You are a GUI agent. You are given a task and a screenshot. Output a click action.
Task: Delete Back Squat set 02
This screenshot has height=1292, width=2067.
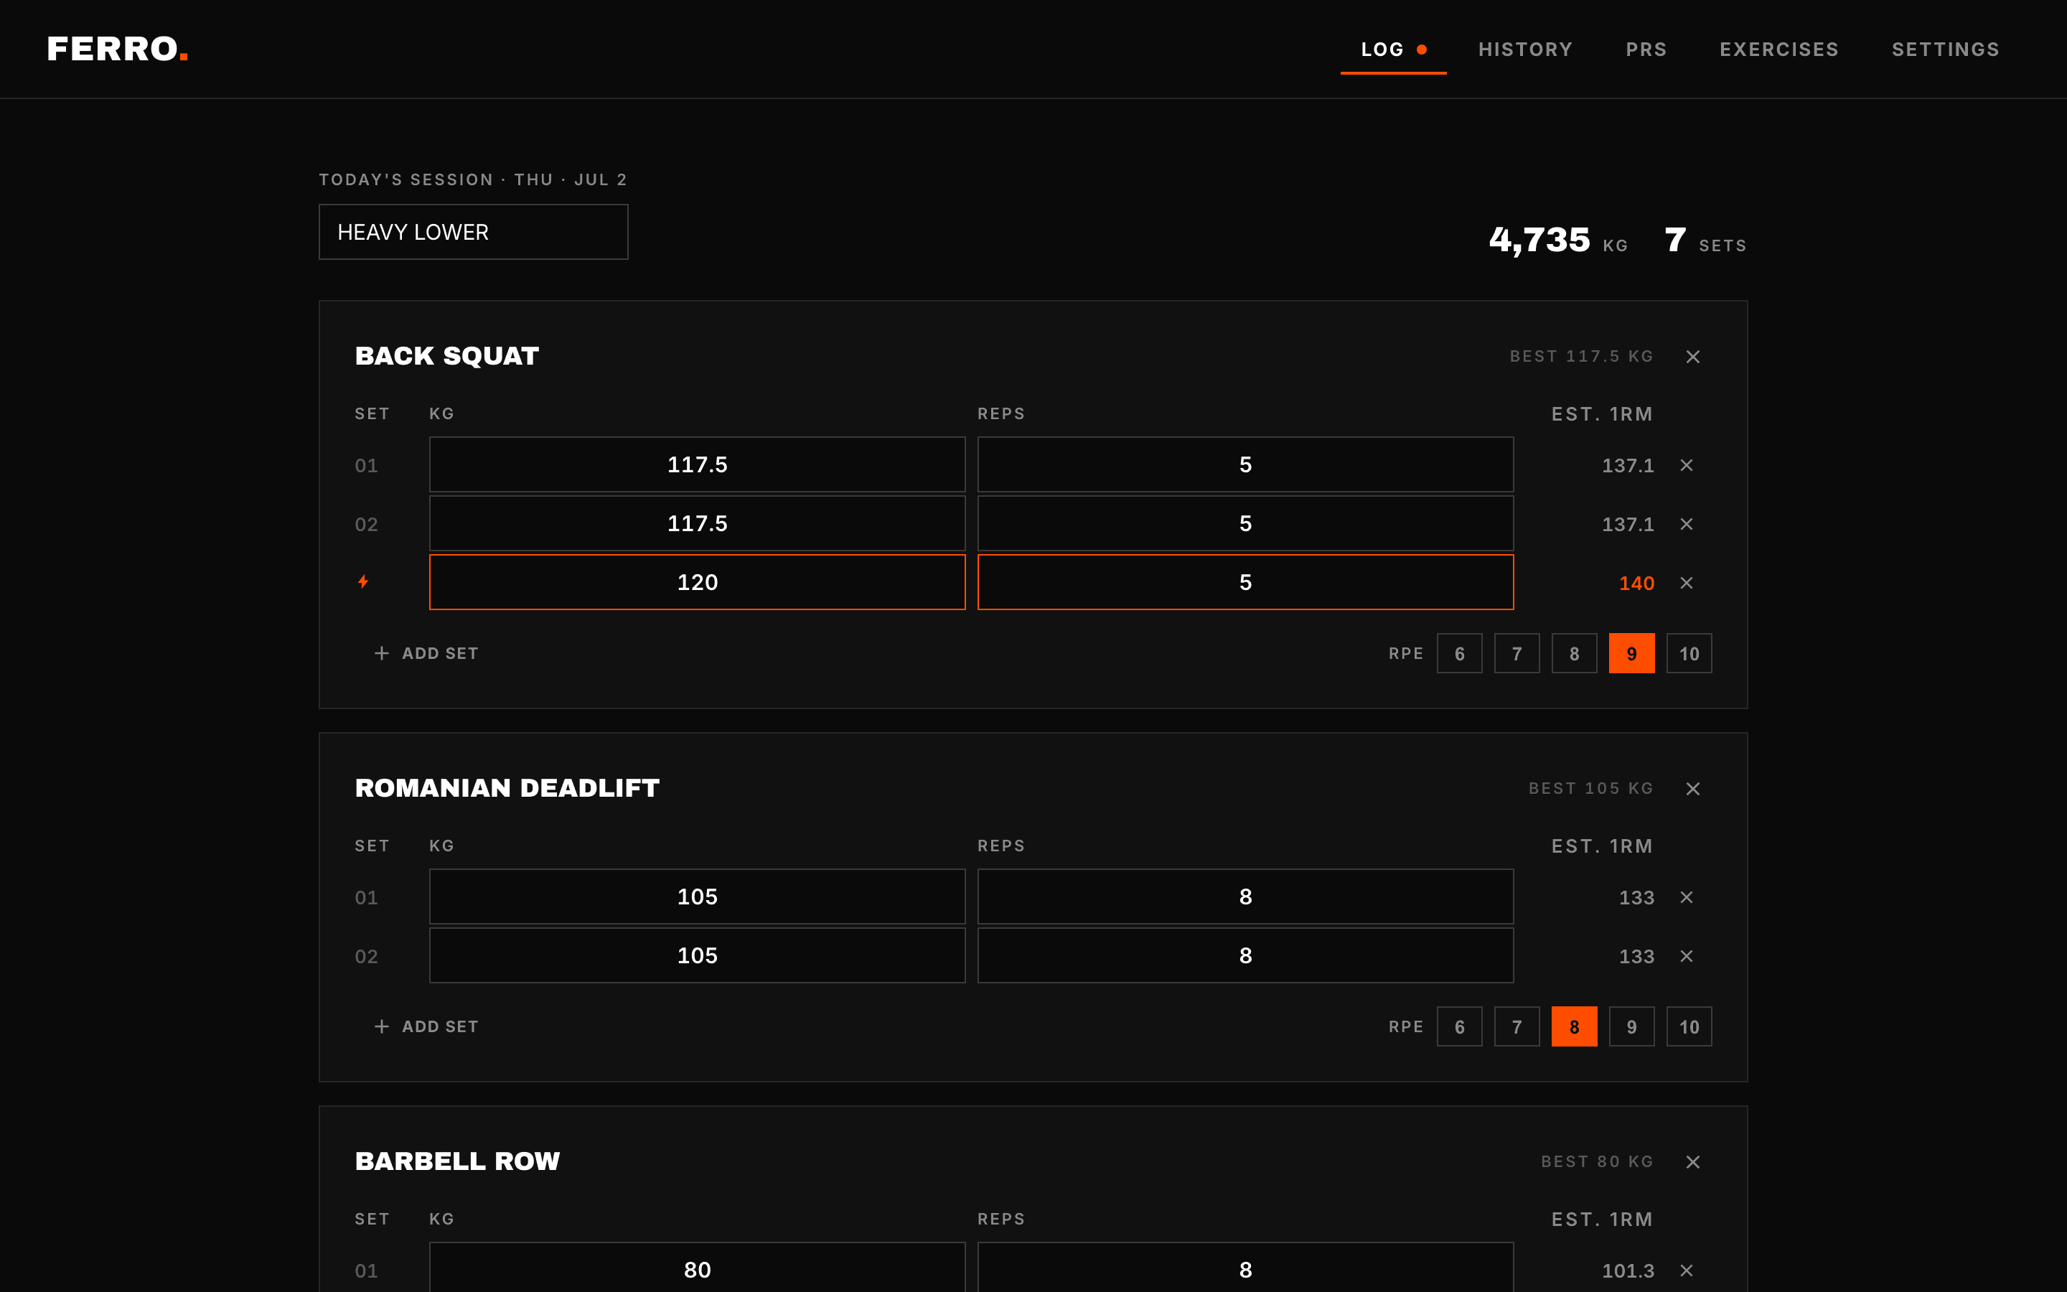[1686, 524]
